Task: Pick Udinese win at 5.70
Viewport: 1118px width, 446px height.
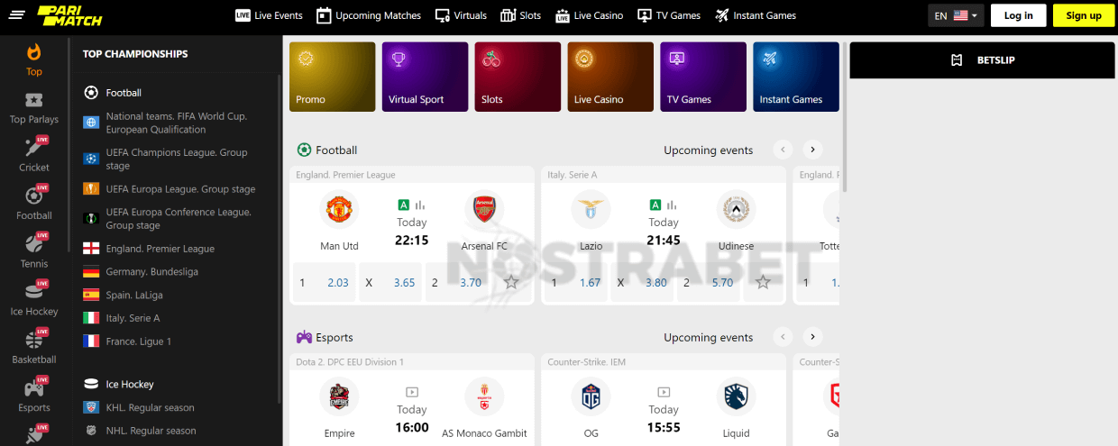Action: pos(709,282)
